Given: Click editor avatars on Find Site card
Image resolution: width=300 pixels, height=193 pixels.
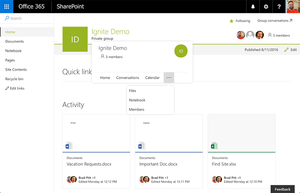Looking at the screenshot, I should pyautogui.click(x=217, y=179).
